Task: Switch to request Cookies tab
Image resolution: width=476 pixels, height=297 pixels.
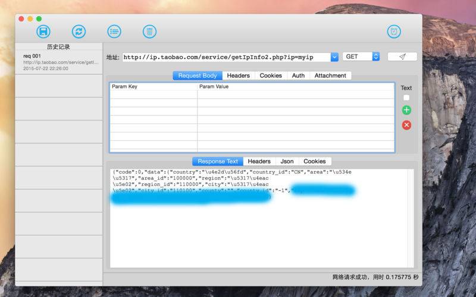Action: click(271, 75)
